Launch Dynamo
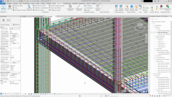This screenshot has width=172, height=97. coord(162,7)
